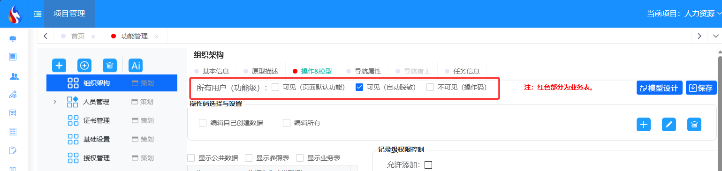The image size is (722, 171).
Task: Click the 保存 button
Action: [x=701, y=88]
